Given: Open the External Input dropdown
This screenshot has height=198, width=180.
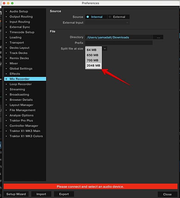Looking at the screenshot, I should click(x=108, y=23).
